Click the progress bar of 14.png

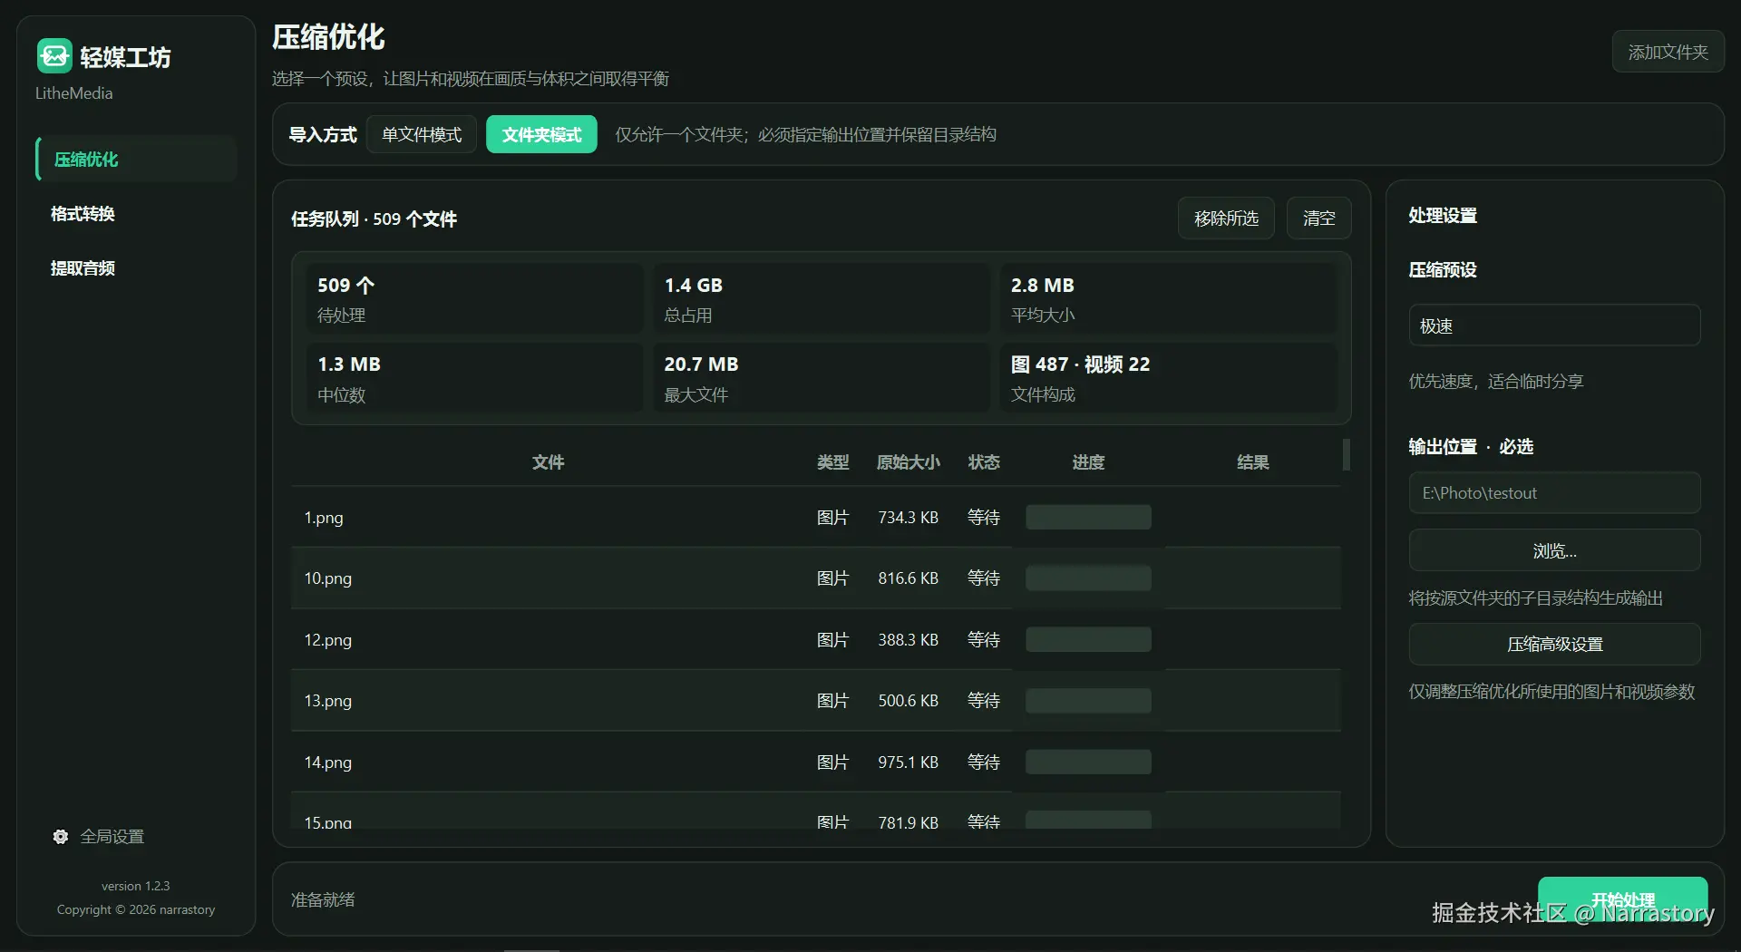(1088, 762)
